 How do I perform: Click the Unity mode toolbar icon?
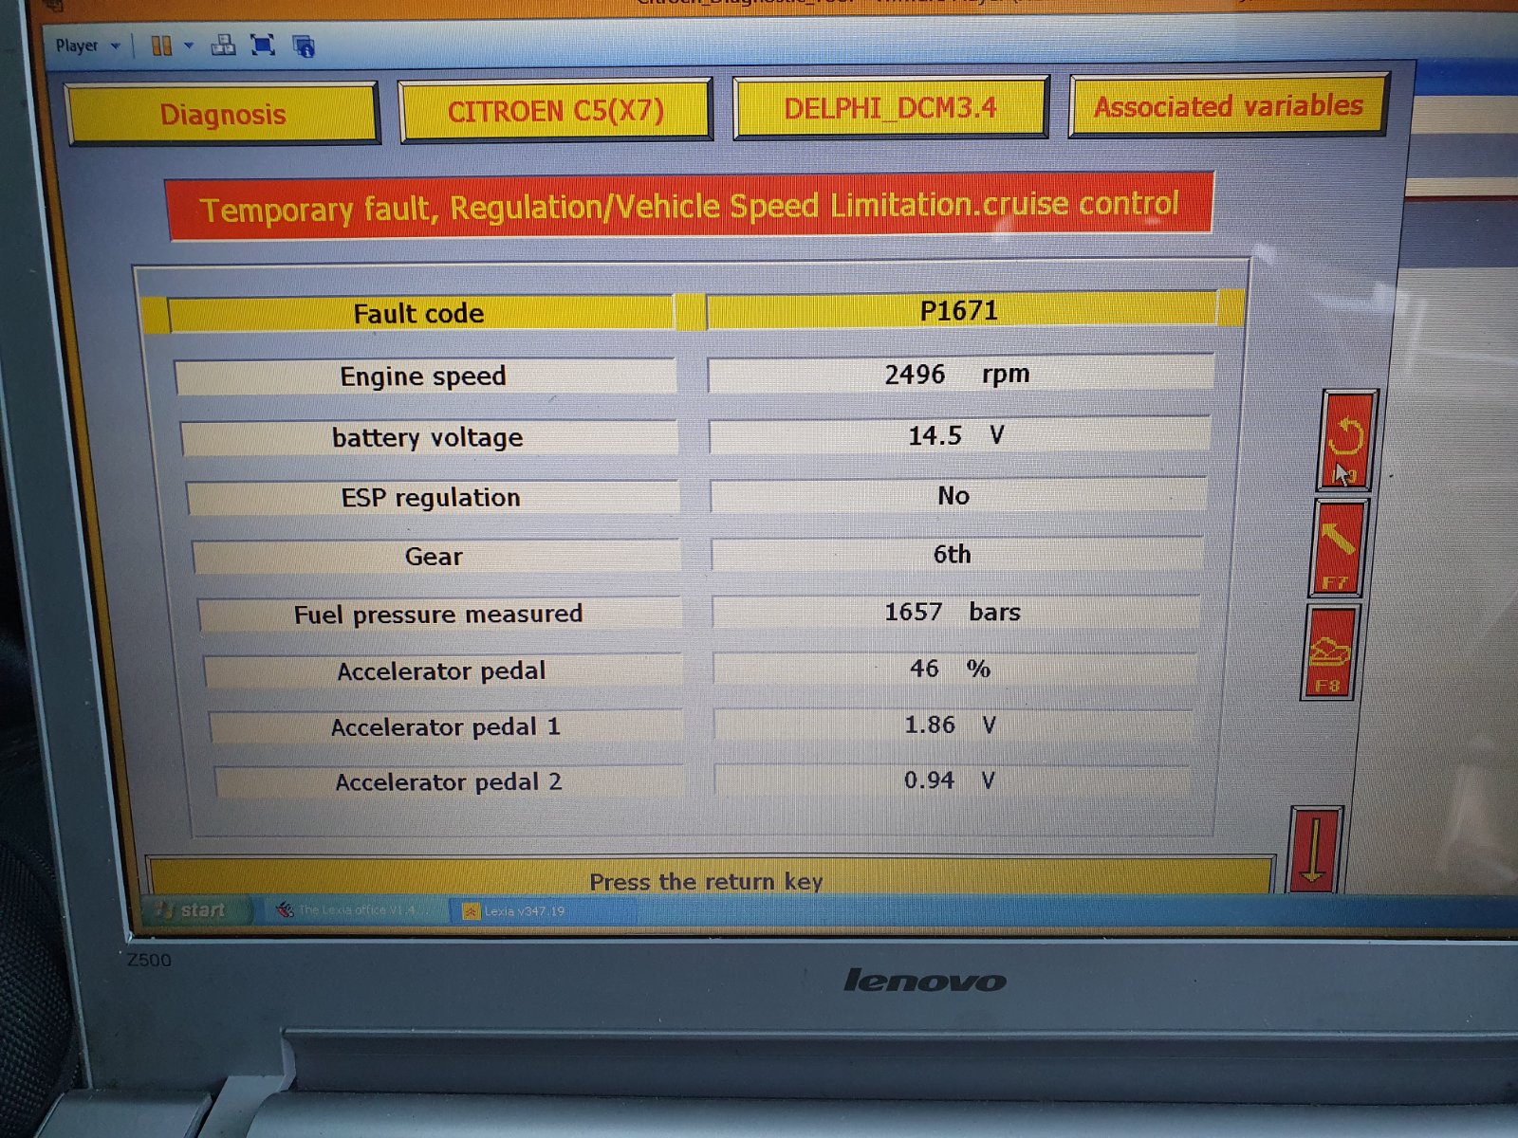point(304,46)
